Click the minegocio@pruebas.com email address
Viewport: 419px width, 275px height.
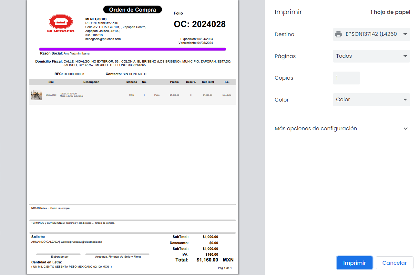tap(103, 39)
